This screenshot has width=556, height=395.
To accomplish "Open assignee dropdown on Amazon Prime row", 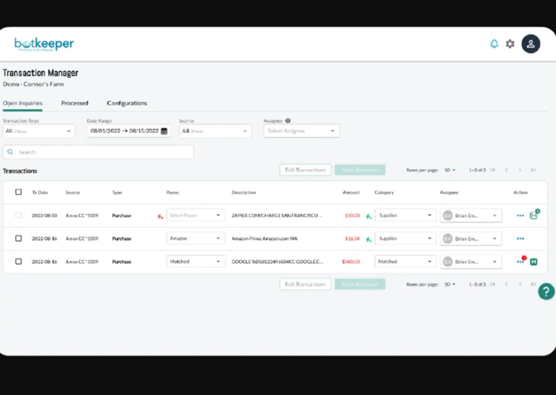I will pyautogui.click(x=471, y=239).
